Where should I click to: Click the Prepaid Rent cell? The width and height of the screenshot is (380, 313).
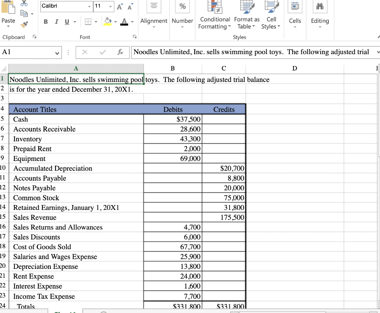(x=76, y=148)
